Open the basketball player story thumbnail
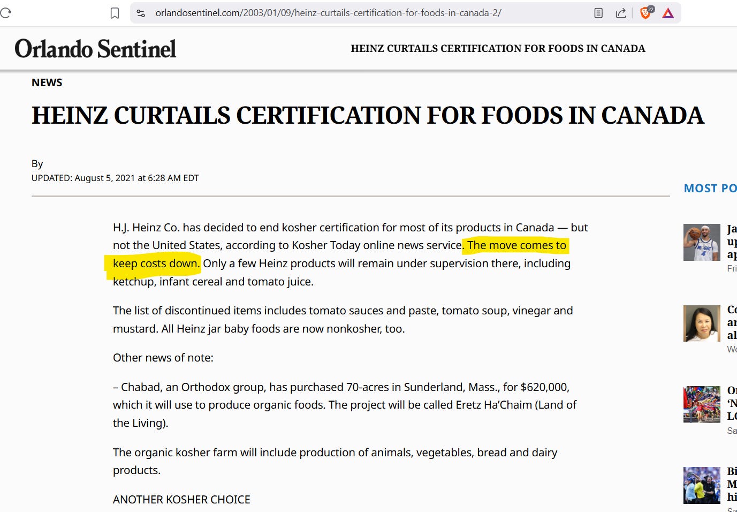737x512 pixels. pyautogui.click(x=702, y=243)
